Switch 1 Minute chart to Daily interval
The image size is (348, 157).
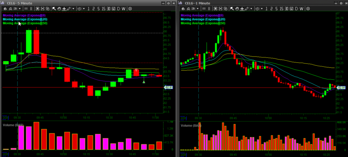pyautogui.click(x=296, y=8)
